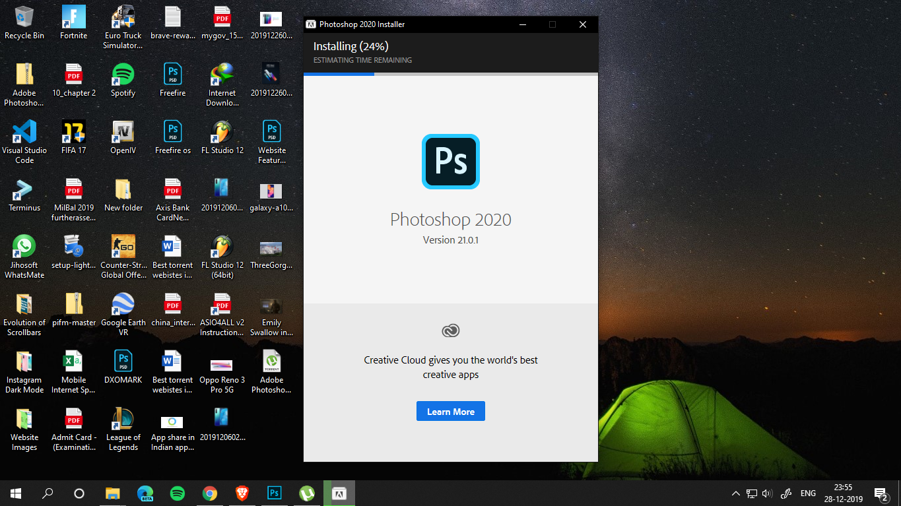
Task: Select the pifm-master zip folder
Action: (x=73, y=310)
